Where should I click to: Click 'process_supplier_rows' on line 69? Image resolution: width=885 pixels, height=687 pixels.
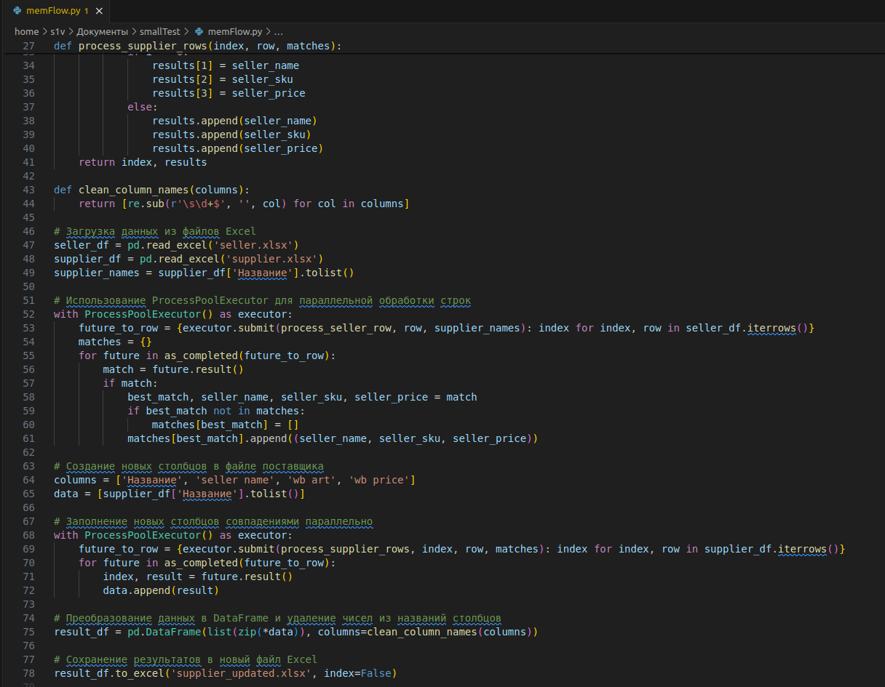[x=345, y=549]
